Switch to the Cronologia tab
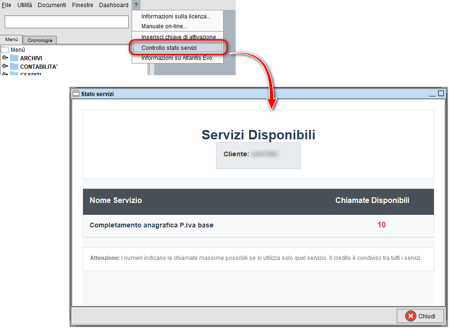This screenshot has width=450, height=331. click(x=39, y=40)
